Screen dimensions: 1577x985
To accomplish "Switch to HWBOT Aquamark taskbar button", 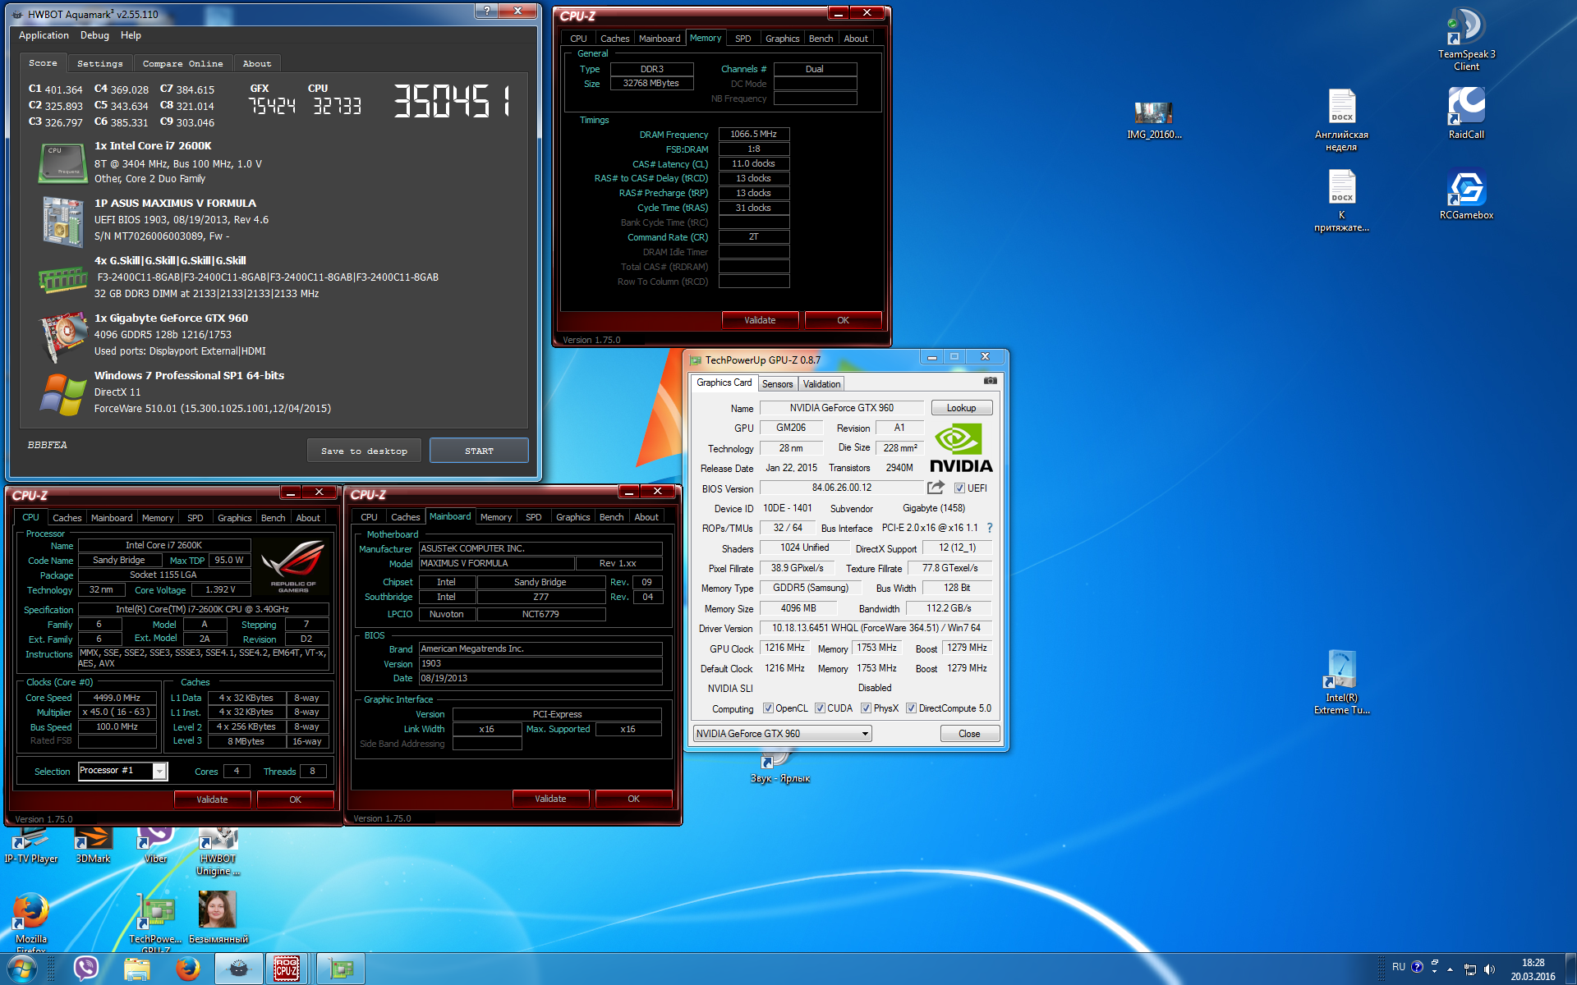I will coord(238,969).
